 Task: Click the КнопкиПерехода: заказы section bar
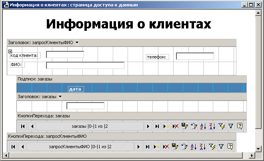click(132, 116)
